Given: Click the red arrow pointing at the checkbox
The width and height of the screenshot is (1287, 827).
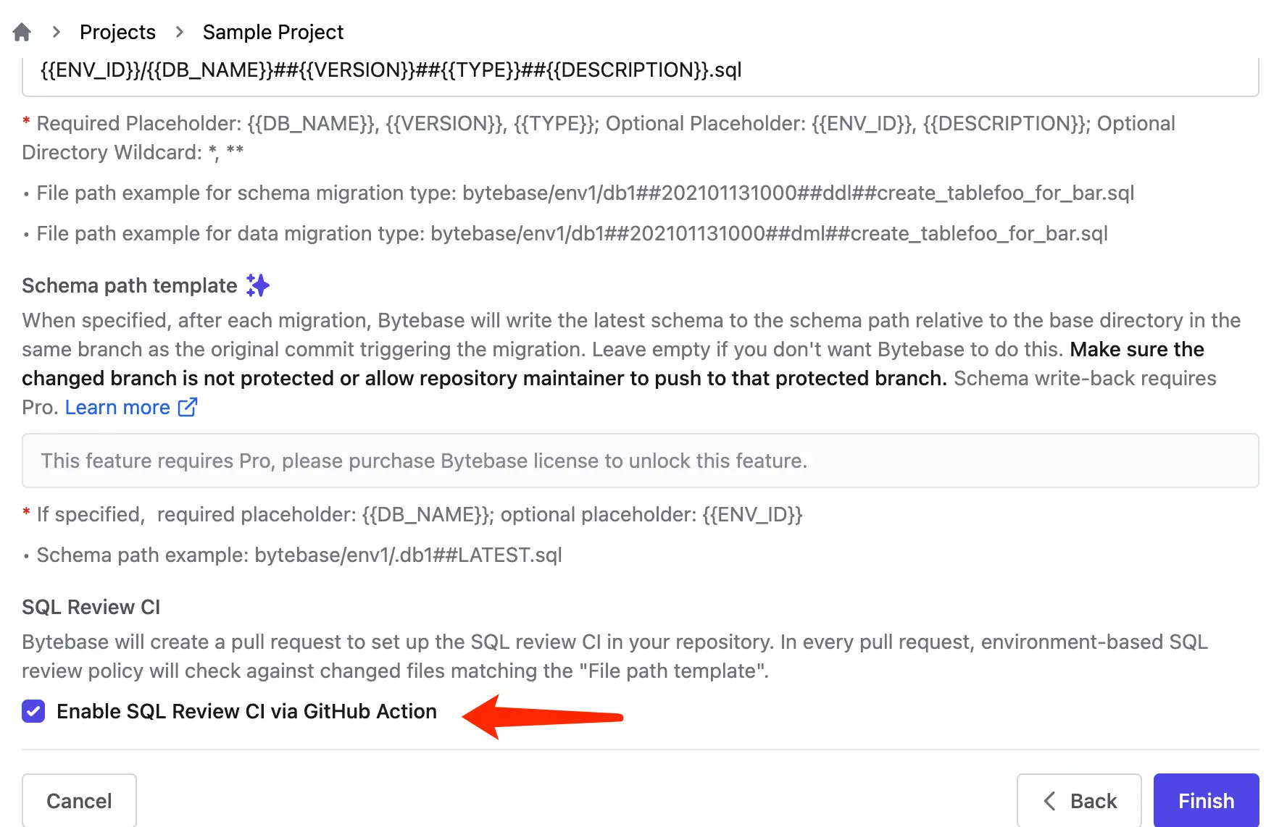Looking at the screenshot, I should pyautogui.click(x=543, y=717).
